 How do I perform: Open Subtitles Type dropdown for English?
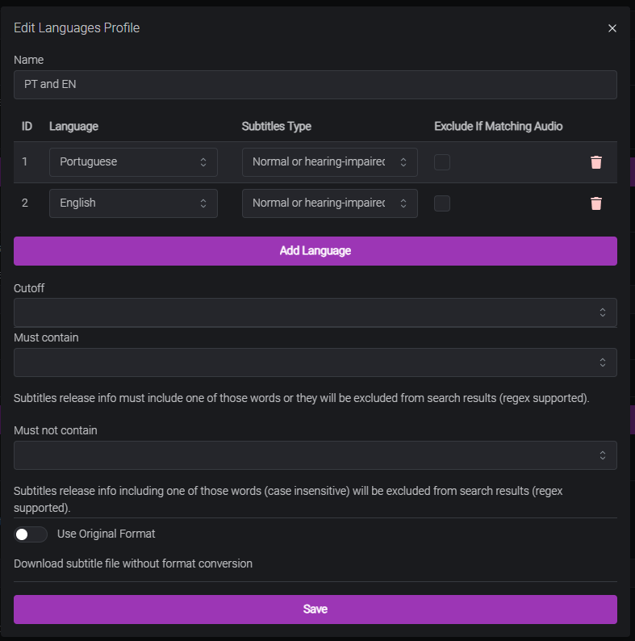[x=329, y=203]
